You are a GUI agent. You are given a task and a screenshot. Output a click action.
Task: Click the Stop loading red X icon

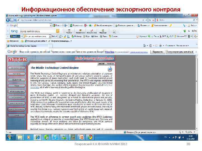tap(153, 20)
